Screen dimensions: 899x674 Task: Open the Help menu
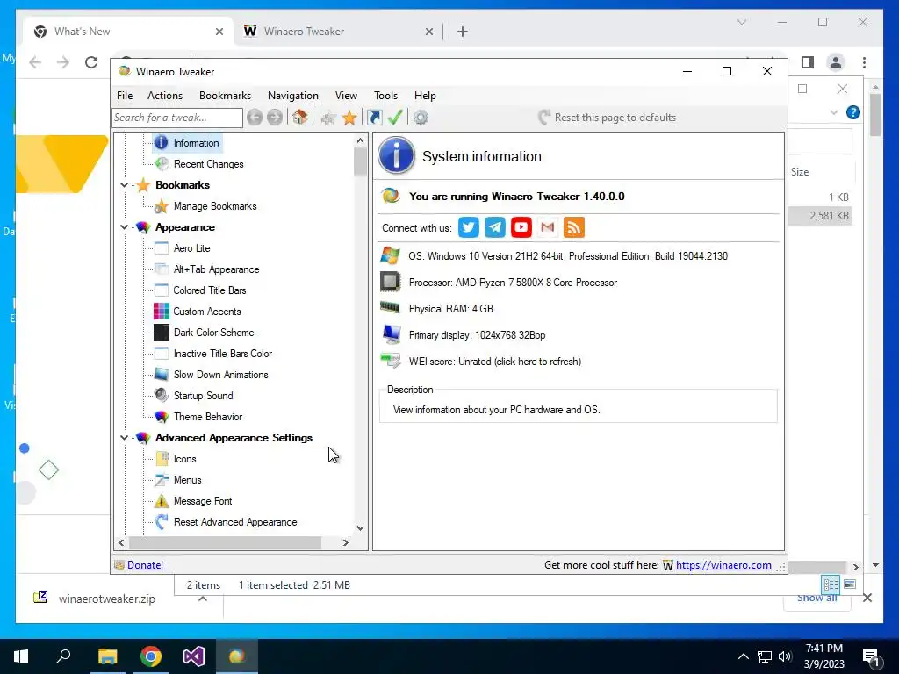425,96
